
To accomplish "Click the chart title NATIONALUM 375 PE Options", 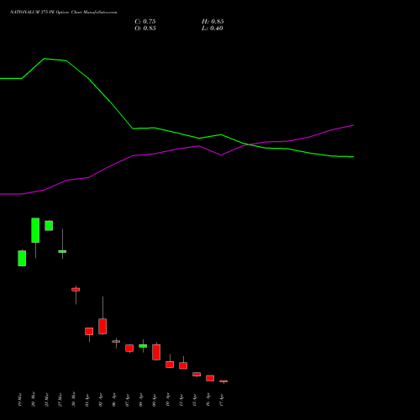I will point(39,12).
